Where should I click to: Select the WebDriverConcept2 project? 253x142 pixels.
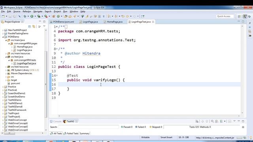(18, 127)
